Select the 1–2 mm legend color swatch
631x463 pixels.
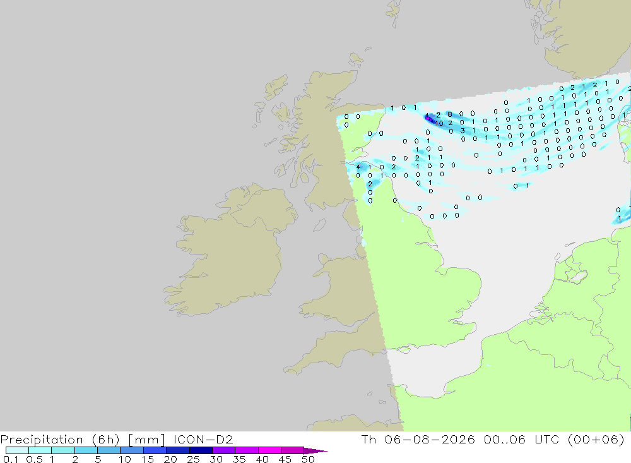click(63, 450)
